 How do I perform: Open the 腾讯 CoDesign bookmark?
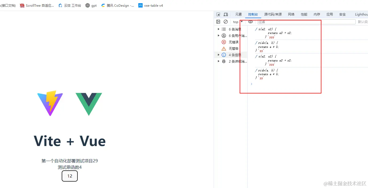click(118, 5)
